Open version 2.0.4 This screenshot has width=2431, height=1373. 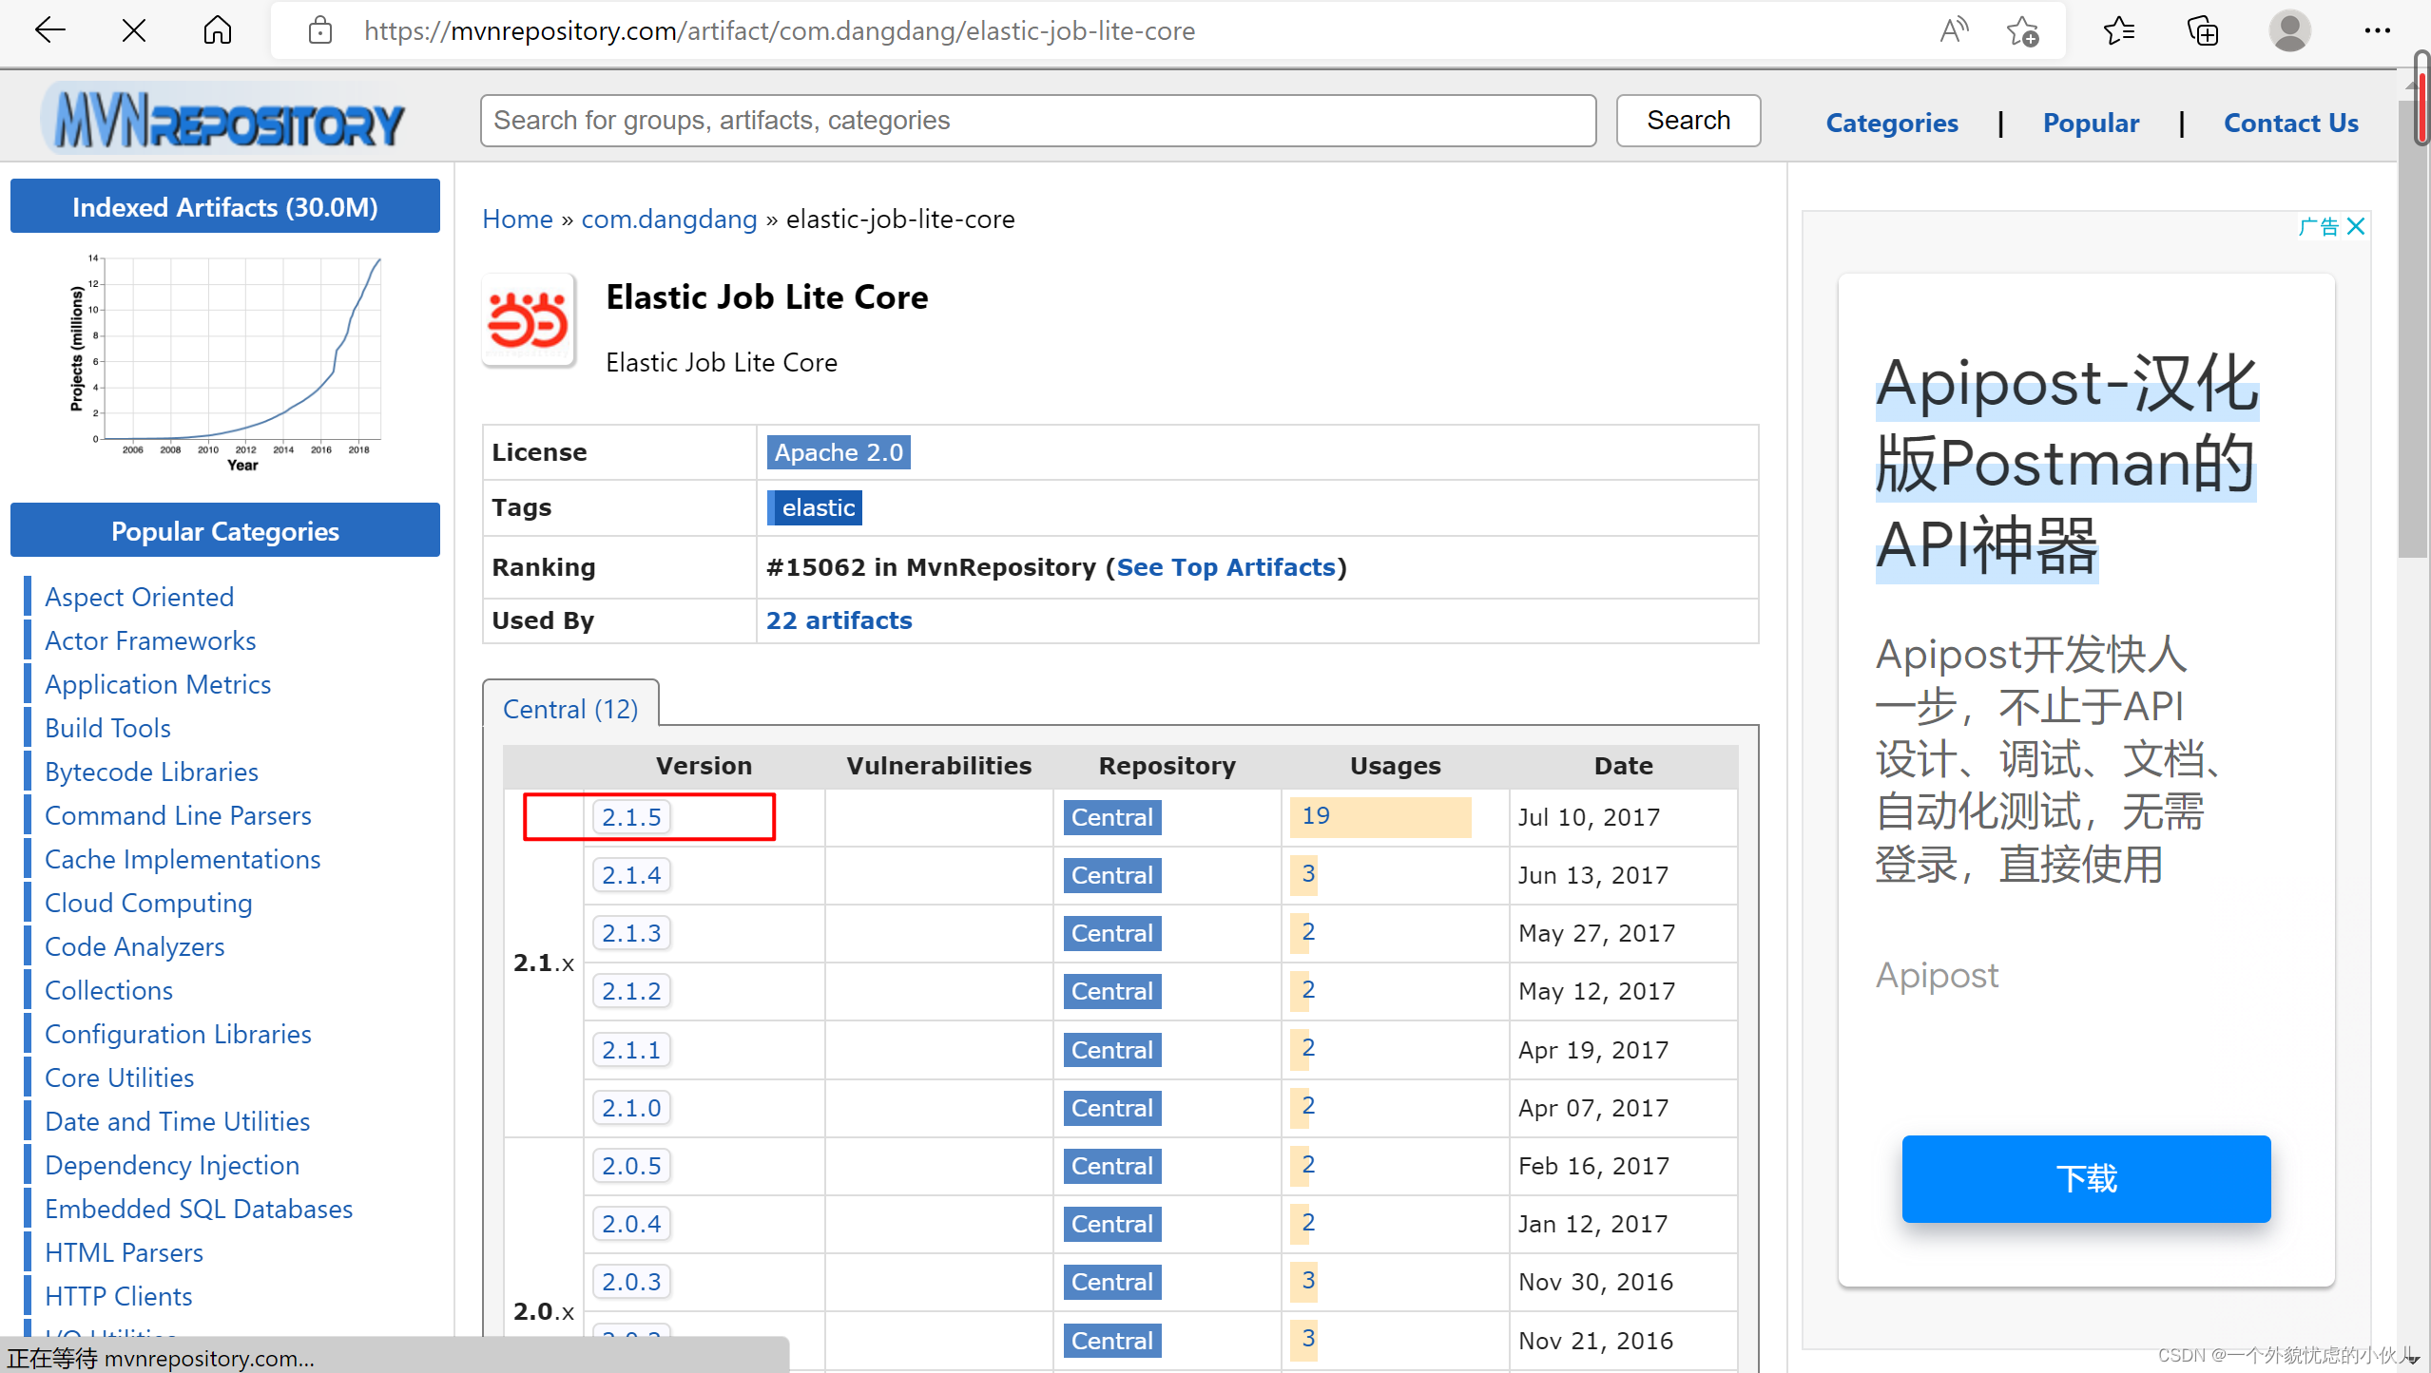click(631, 1224)
